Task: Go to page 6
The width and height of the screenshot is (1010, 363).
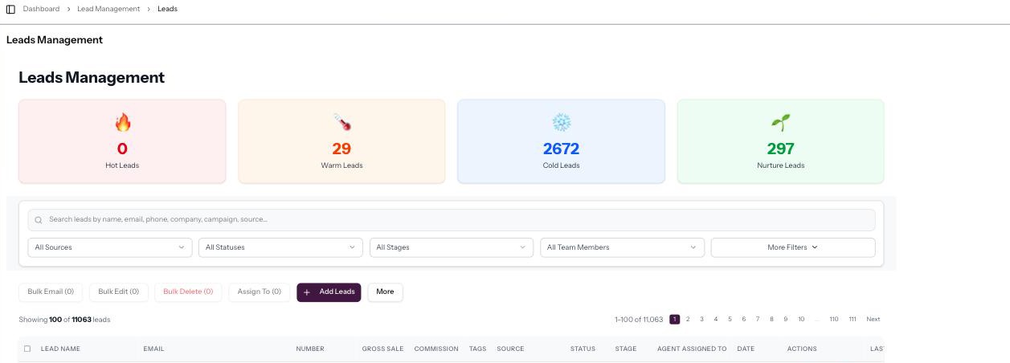Action: (x=744, y=320)
